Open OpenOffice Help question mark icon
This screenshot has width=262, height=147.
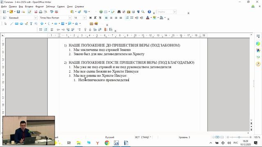(149, 12)
